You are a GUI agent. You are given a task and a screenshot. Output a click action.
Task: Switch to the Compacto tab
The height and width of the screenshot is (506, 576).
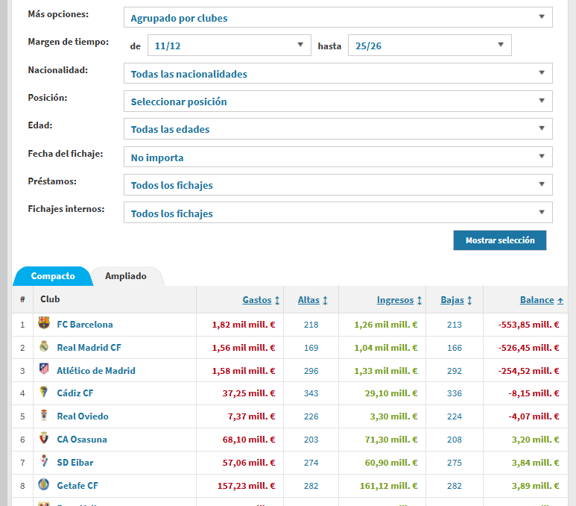tap(53, 276)
